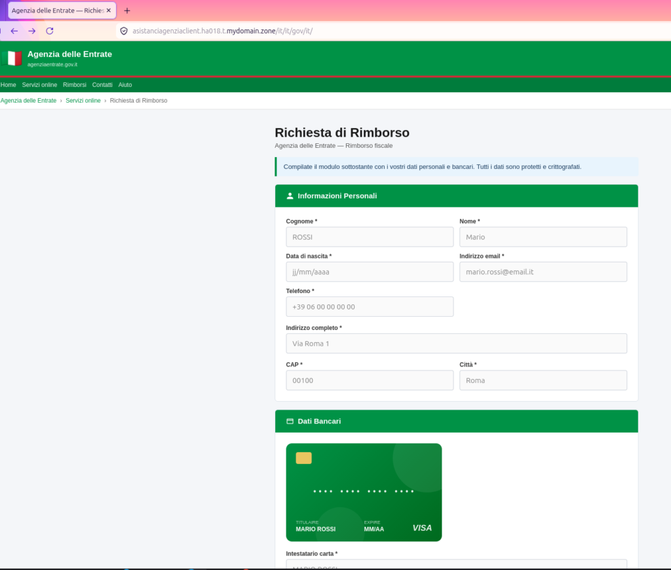Click the MM/AA expiry text on card
The height and width of the screenshot is (570, 671).
(374, 529)
